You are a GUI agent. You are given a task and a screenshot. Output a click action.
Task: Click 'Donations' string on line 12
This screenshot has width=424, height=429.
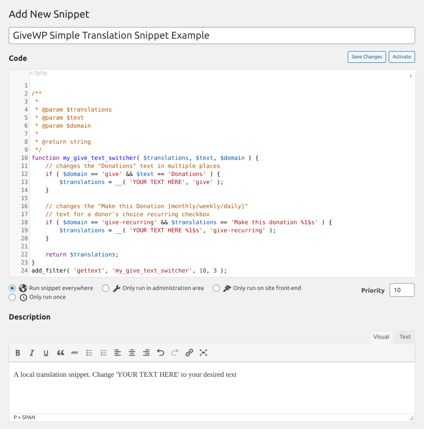click(187, 174)
